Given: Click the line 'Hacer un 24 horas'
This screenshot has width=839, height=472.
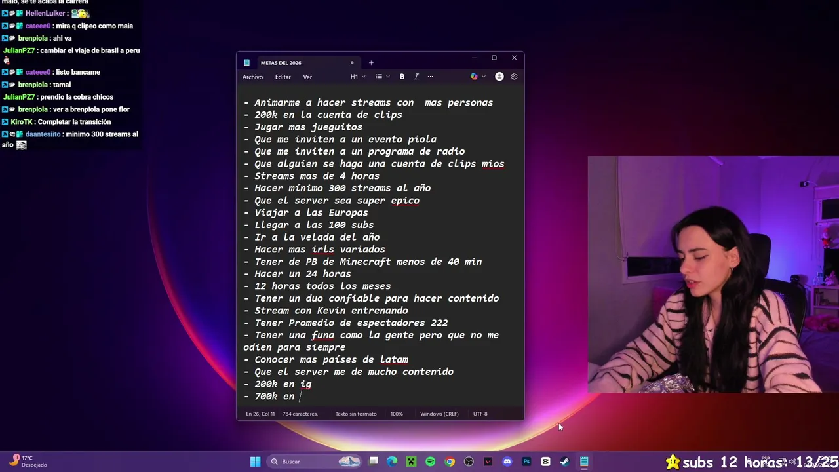Looking at the screenshot, I should (x=297, y=274).
